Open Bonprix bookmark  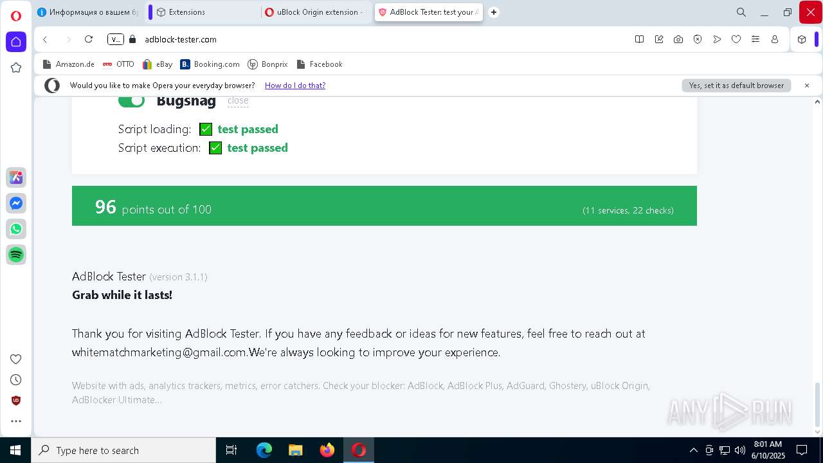pos(268,64)
